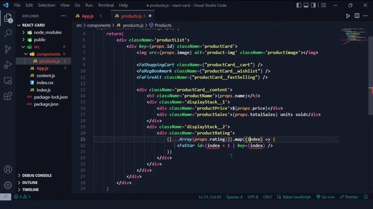Open package.json file
The width and height of the screenshot is (373, 209).
point(46,104)
